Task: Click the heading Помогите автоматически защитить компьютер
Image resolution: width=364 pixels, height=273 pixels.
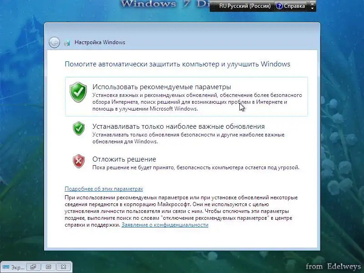Action: [177, 64]
